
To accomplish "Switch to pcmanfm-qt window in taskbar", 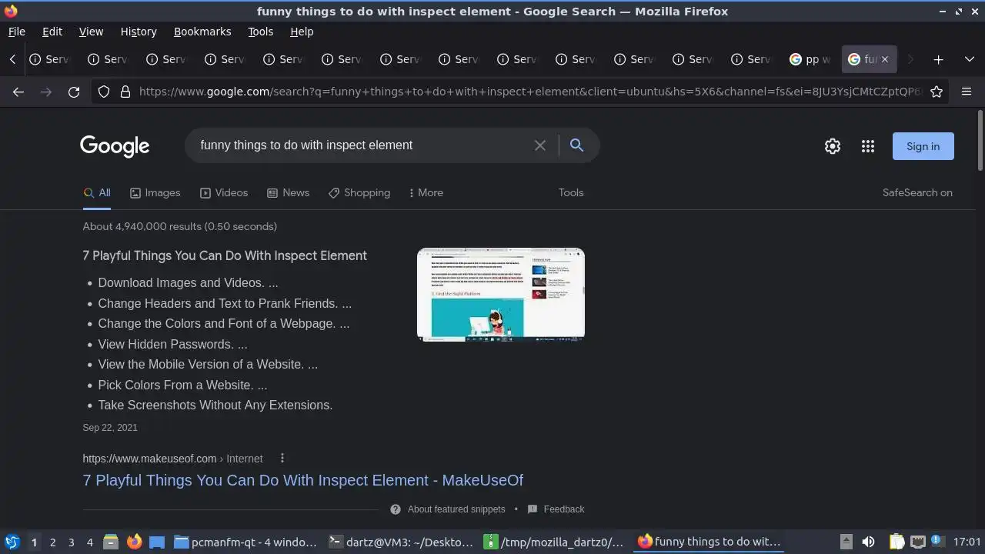I will tap(245, 542).
